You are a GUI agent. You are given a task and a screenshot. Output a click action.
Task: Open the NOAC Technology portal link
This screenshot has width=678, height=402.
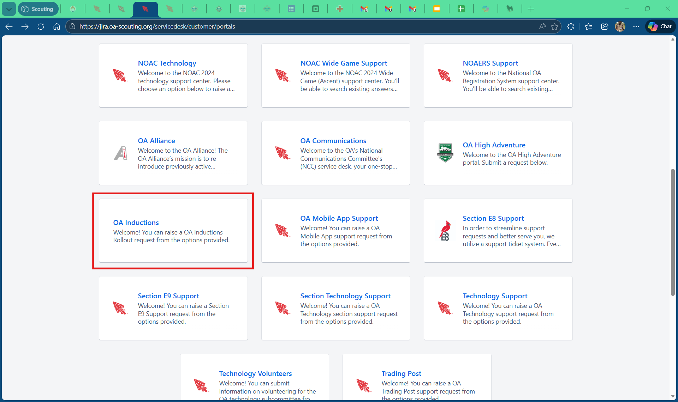pos(167,63)
